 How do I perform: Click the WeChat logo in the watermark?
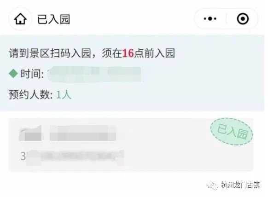coord(212,185)
